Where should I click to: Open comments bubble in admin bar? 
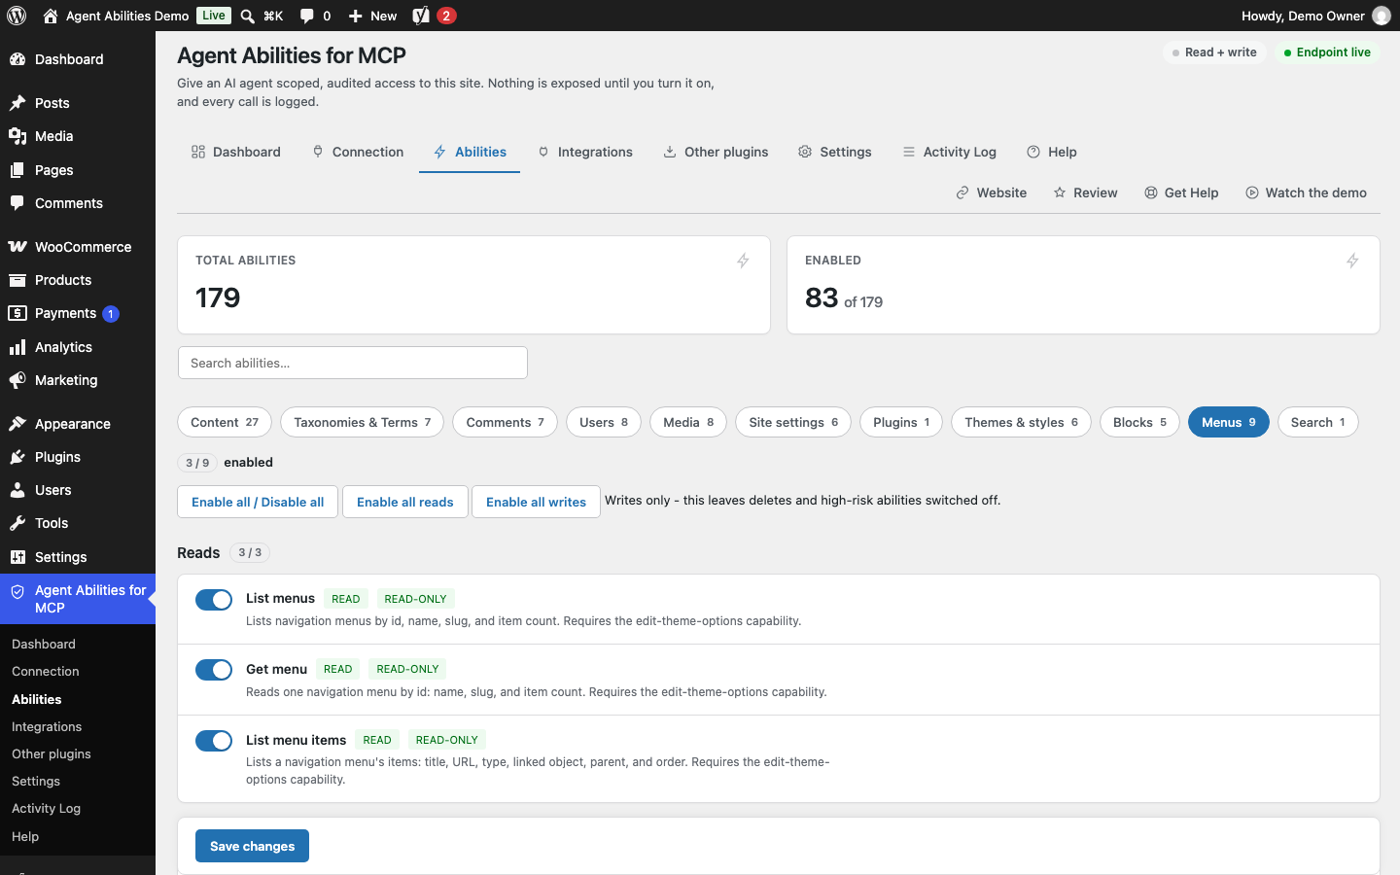point(307,16)
